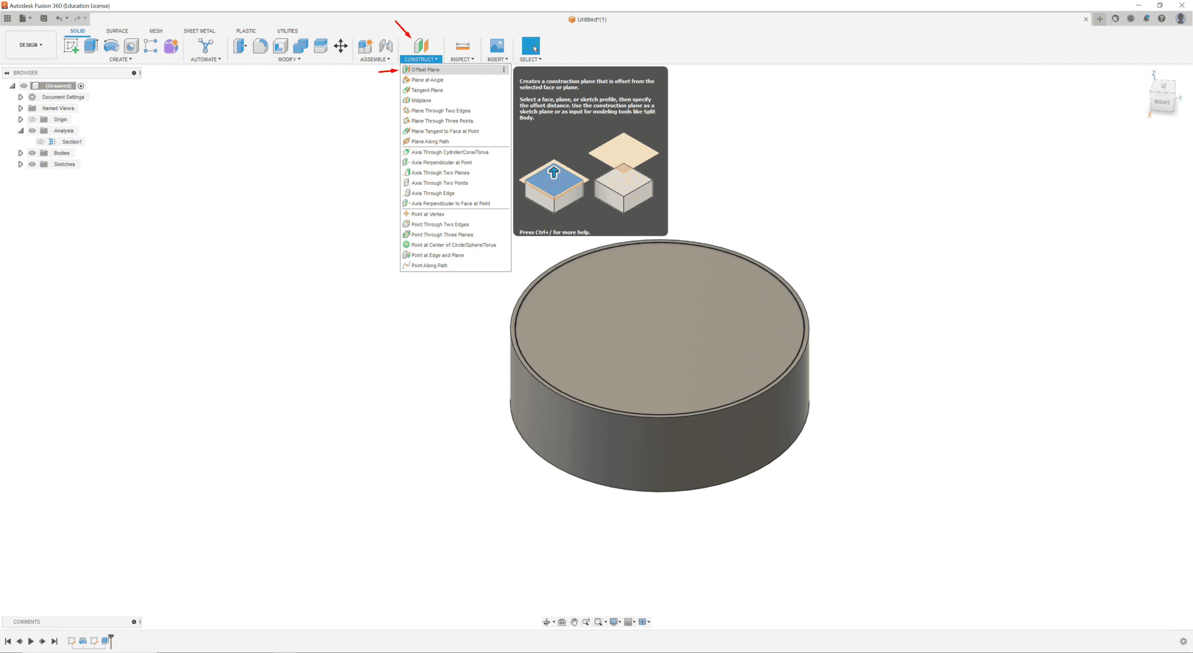Select the Press Pull tool icon
This screenshot has width=1193, height=653.
coord(240,46)
